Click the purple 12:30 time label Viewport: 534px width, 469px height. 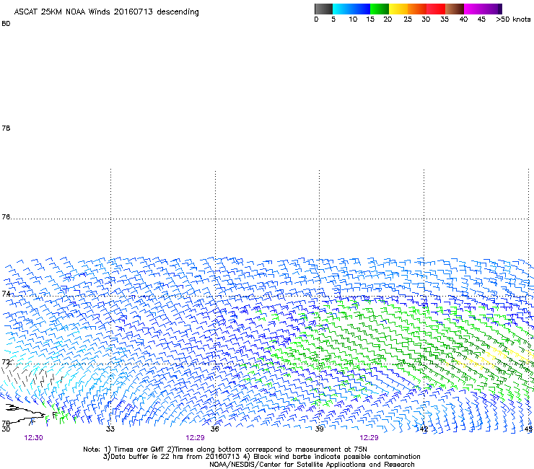[34, 438]
